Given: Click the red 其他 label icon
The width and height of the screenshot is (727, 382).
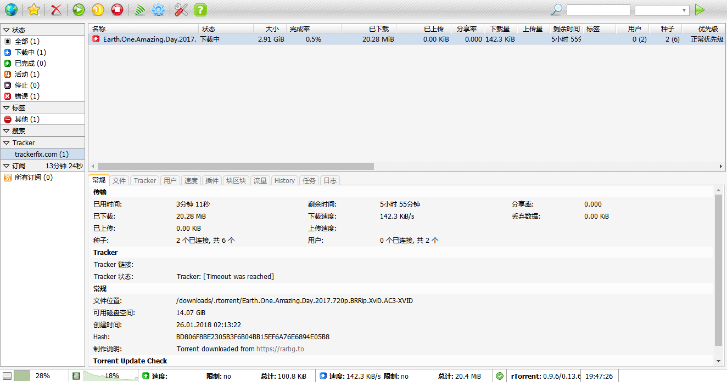Looking at the screenshot, I should pyautogui.click(x=8, y=119).
